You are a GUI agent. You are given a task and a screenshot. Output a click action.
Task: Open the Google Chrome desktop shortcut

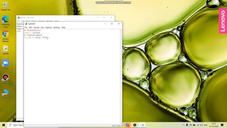tap(6, 36)
